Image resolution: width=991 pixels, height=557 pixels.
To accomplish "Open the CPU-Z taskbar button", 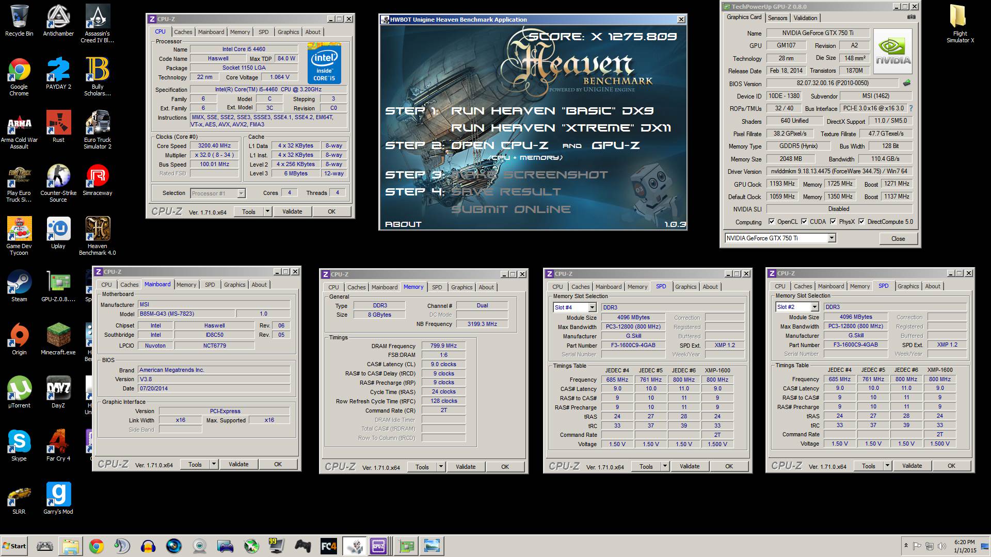I will click(378, 546).
